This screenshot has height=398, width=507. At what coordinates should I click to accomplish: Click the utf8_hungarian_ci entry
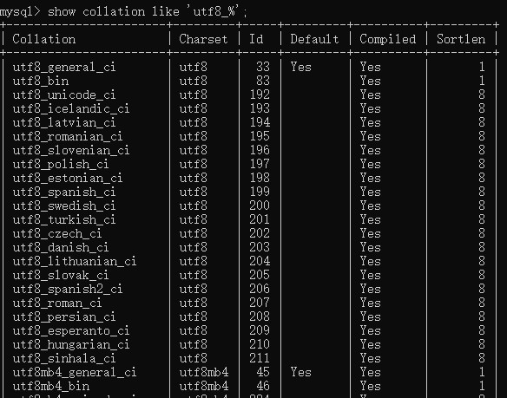(x=71, y=344)
